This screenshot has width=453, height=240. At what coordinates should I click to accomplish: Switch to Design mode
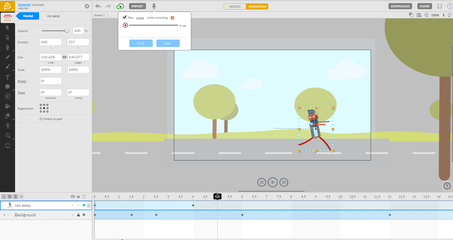click(x=235, y=6)
